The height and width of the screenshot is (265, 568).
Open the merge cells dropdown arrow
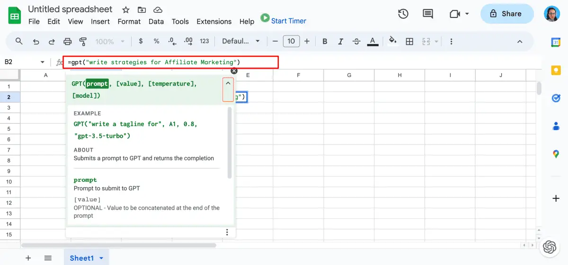pyautogui.click(x=436, y=42)
